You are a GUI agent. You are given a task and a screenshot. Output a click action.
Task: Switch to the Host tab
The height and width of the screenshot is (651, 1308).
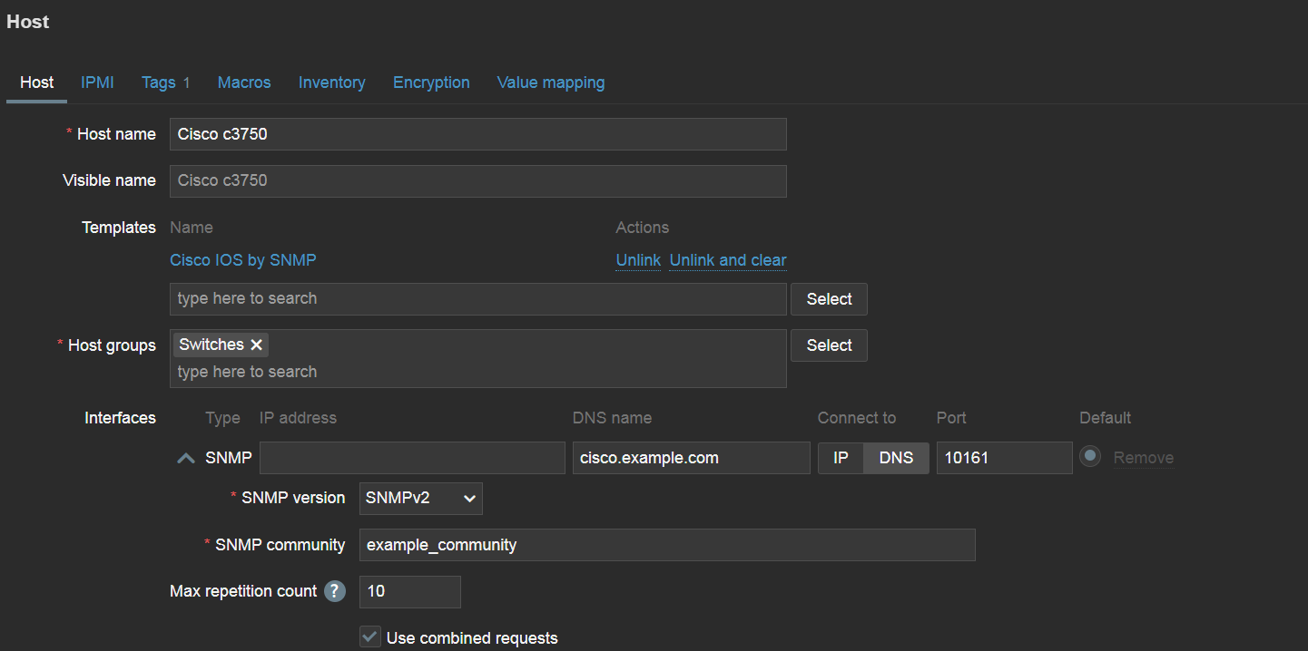click(x=36, y=83)
